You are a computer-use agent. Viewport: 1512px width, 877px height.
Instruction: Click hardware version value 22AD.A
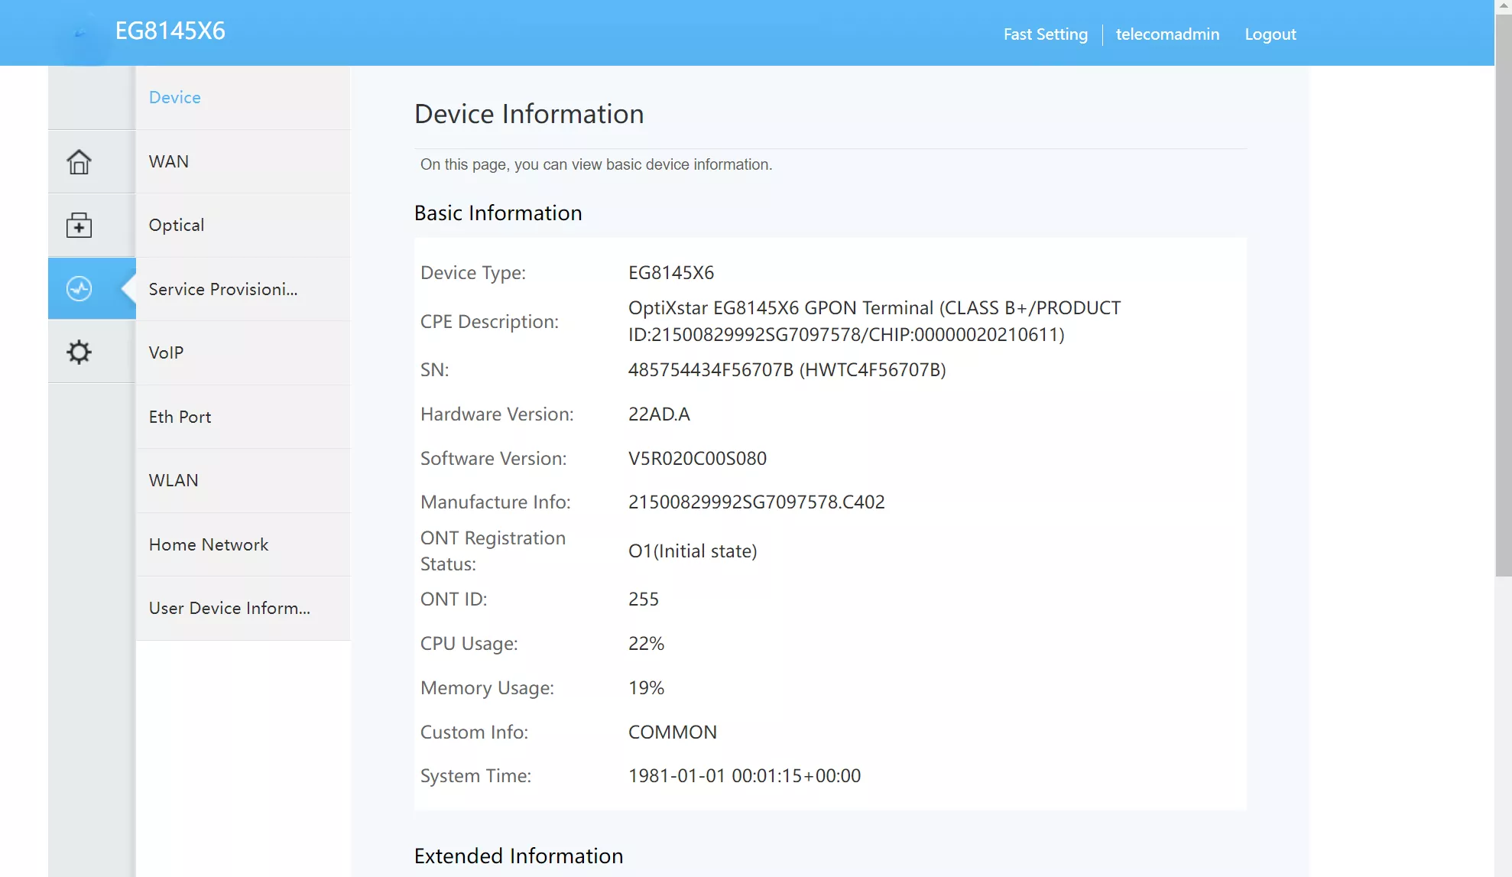tap(659, 414)
